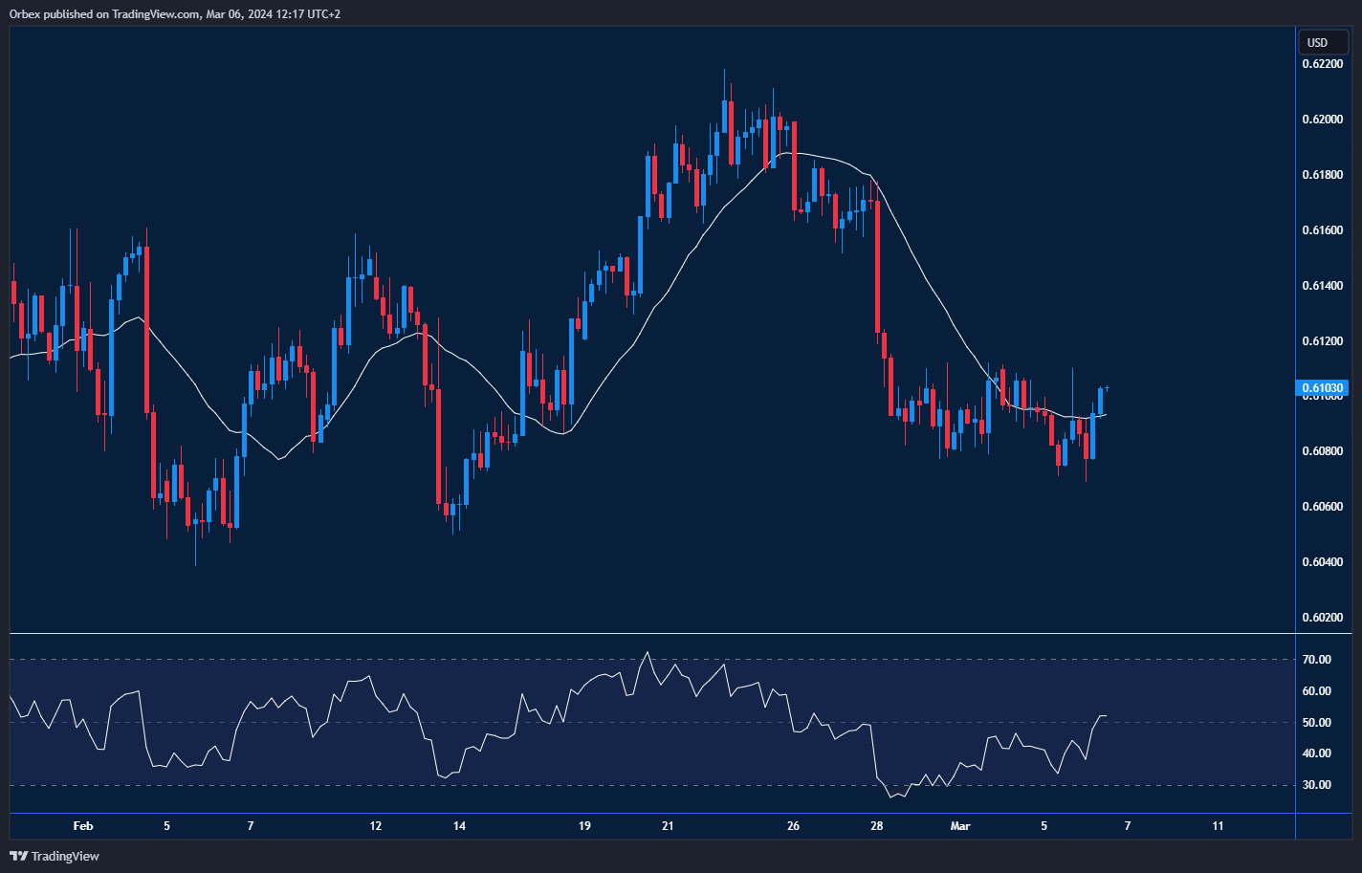Viewport: 1362px width, 873px height.
Task: Click the Mar label on time axis
Action: coord(960,826)
